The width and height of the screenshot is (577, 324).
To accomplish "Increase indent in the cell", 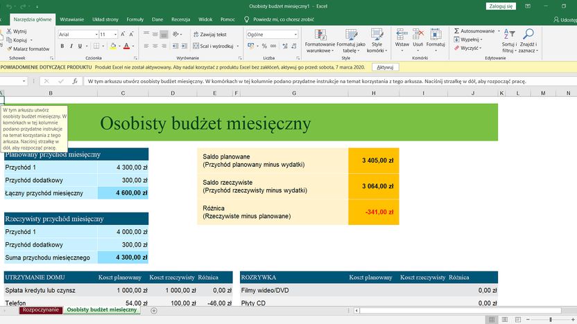I will [x=184, y=46].
